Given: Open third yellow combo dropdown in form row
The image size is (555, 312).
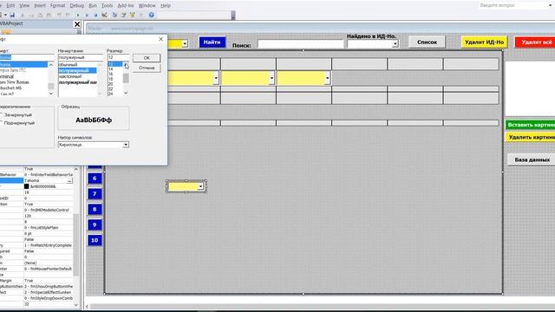Looking at the screenshot, I should (x=327, y=78).
